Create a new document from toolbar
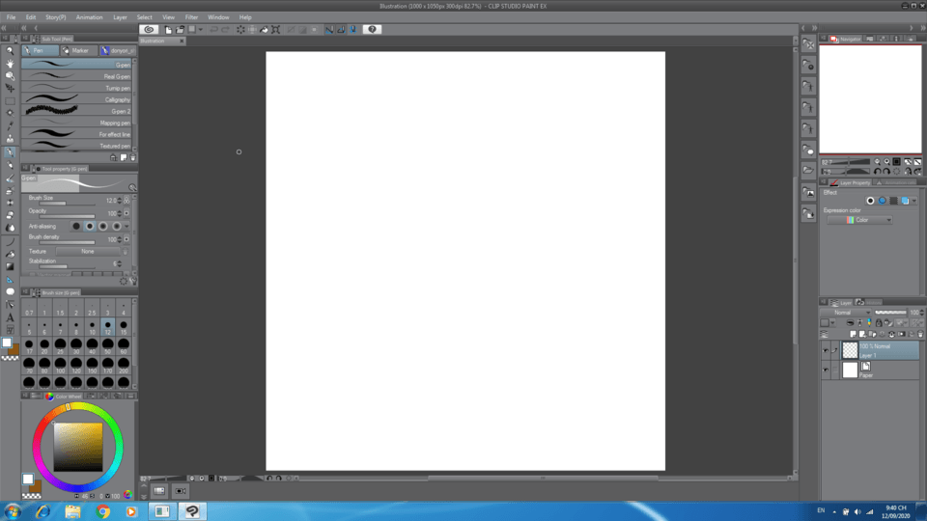This screenshot has height=521, width=927. click(x=168, y=30)
